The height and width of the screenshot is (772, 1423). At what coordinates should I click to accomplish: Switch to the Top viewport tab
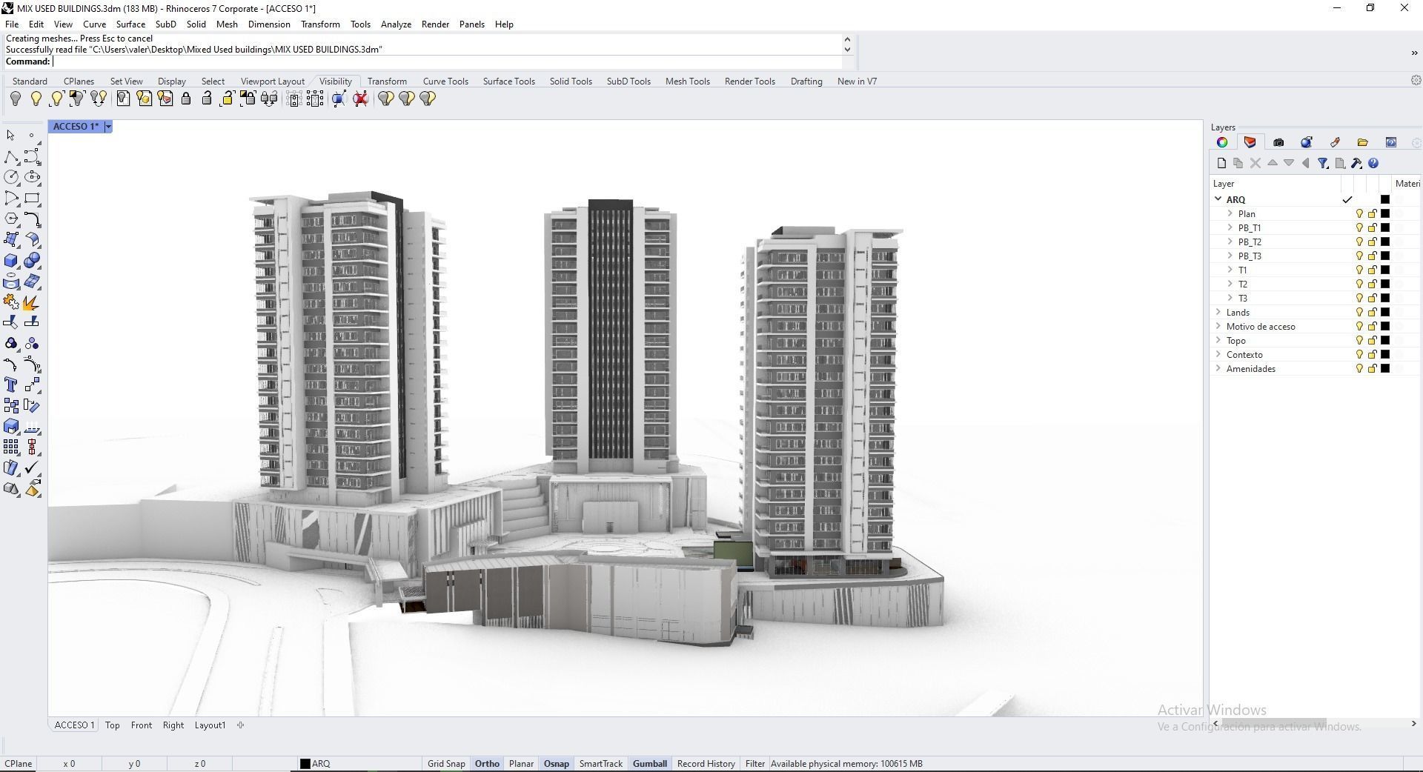tap(112, 725)
